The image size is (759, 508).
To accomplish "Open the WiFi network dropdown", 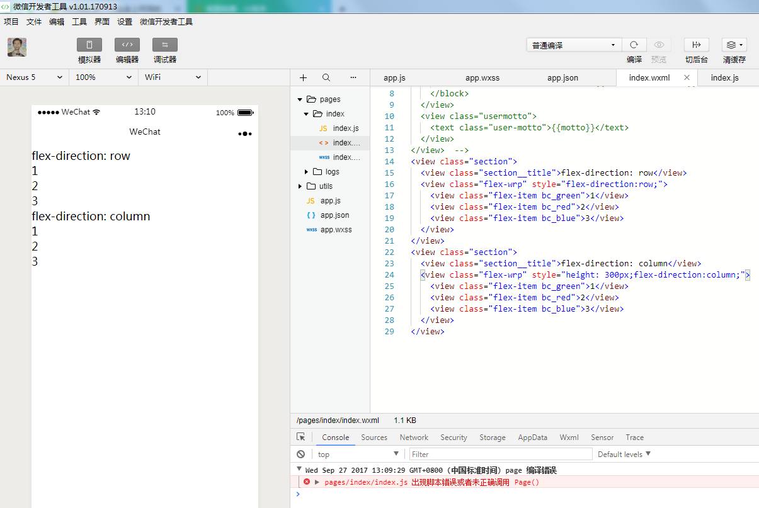I will coord(173,77).
